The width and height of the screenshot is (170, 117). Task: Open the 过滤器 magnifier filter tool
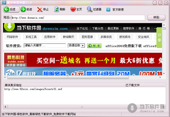pyautogui.click(x=94, y=9)
